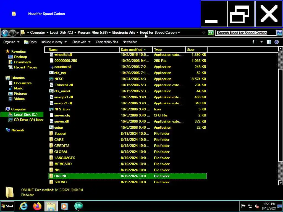Open the Videos library
Viewport: 283px width, 212px height.
tap(19, 99)
